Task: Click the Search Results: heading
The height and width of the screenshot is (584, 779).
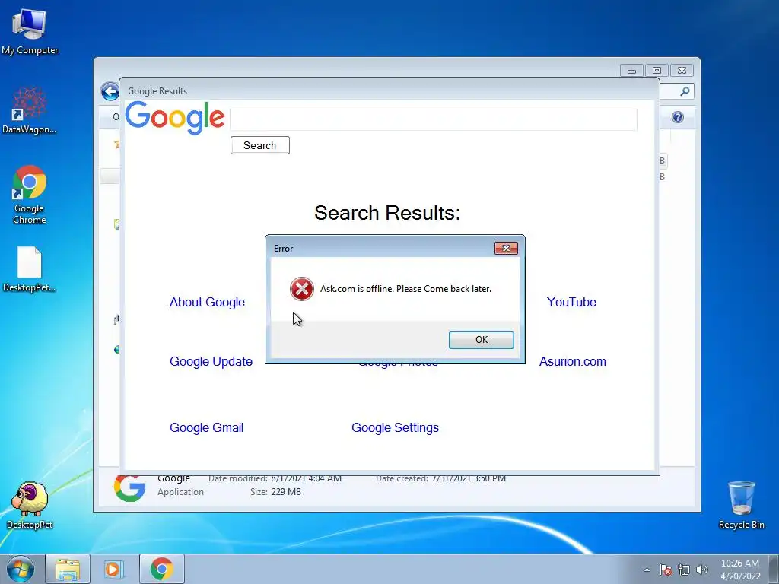Action: tap(387, 213)
